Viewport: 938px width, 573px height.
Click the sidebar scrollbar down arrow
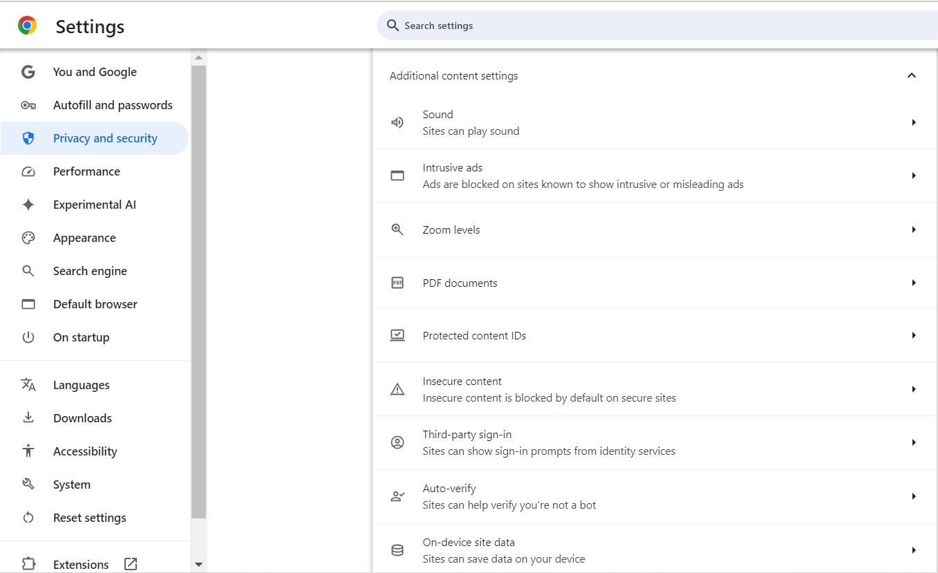tap(198, 565)
